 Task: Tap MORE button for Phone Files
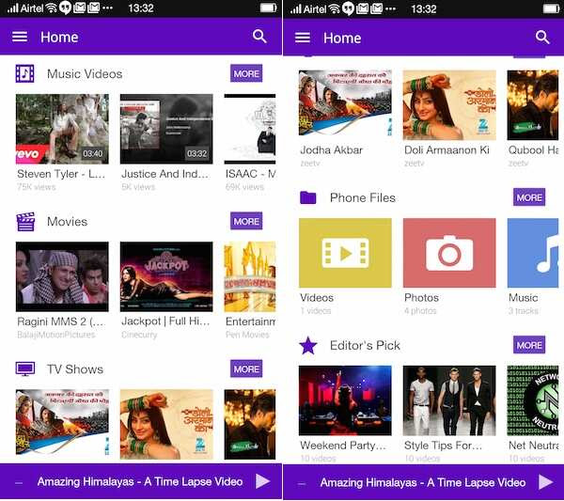click(x=529, y=197)
